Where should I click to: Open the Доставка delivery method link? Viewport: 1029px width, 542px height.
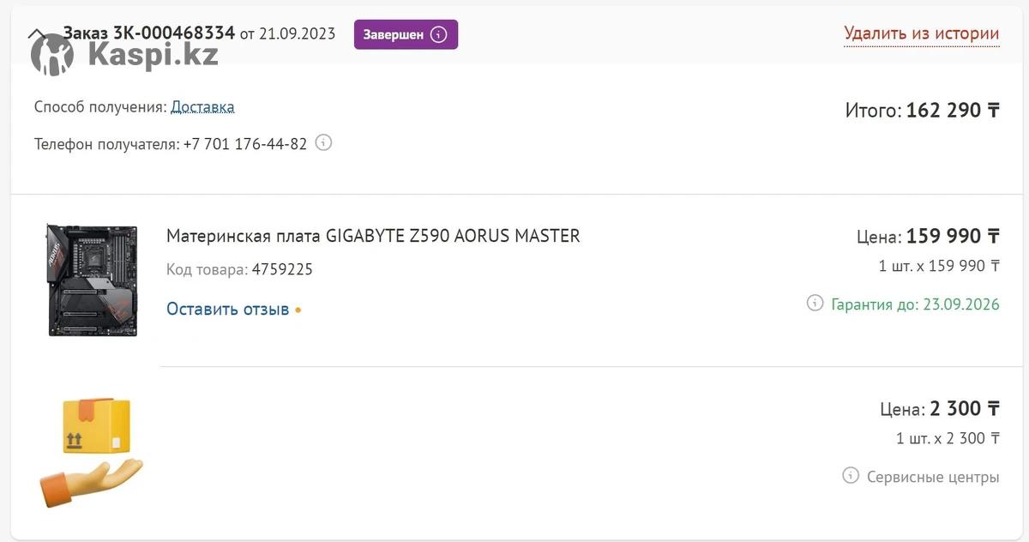click(202, 107)
